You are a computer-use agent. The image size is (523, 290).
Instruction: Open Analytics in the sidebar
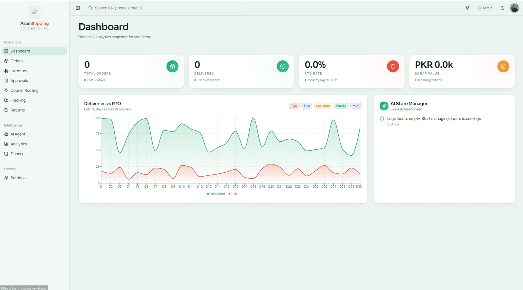point(35,144)
